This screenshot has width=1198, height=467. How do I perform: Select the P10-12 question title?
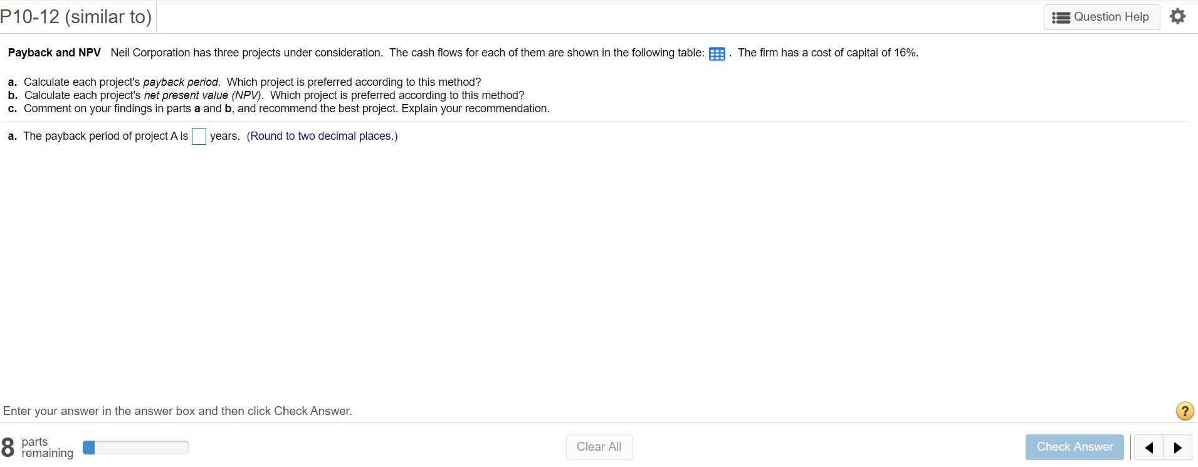click(x=76, y=16)
